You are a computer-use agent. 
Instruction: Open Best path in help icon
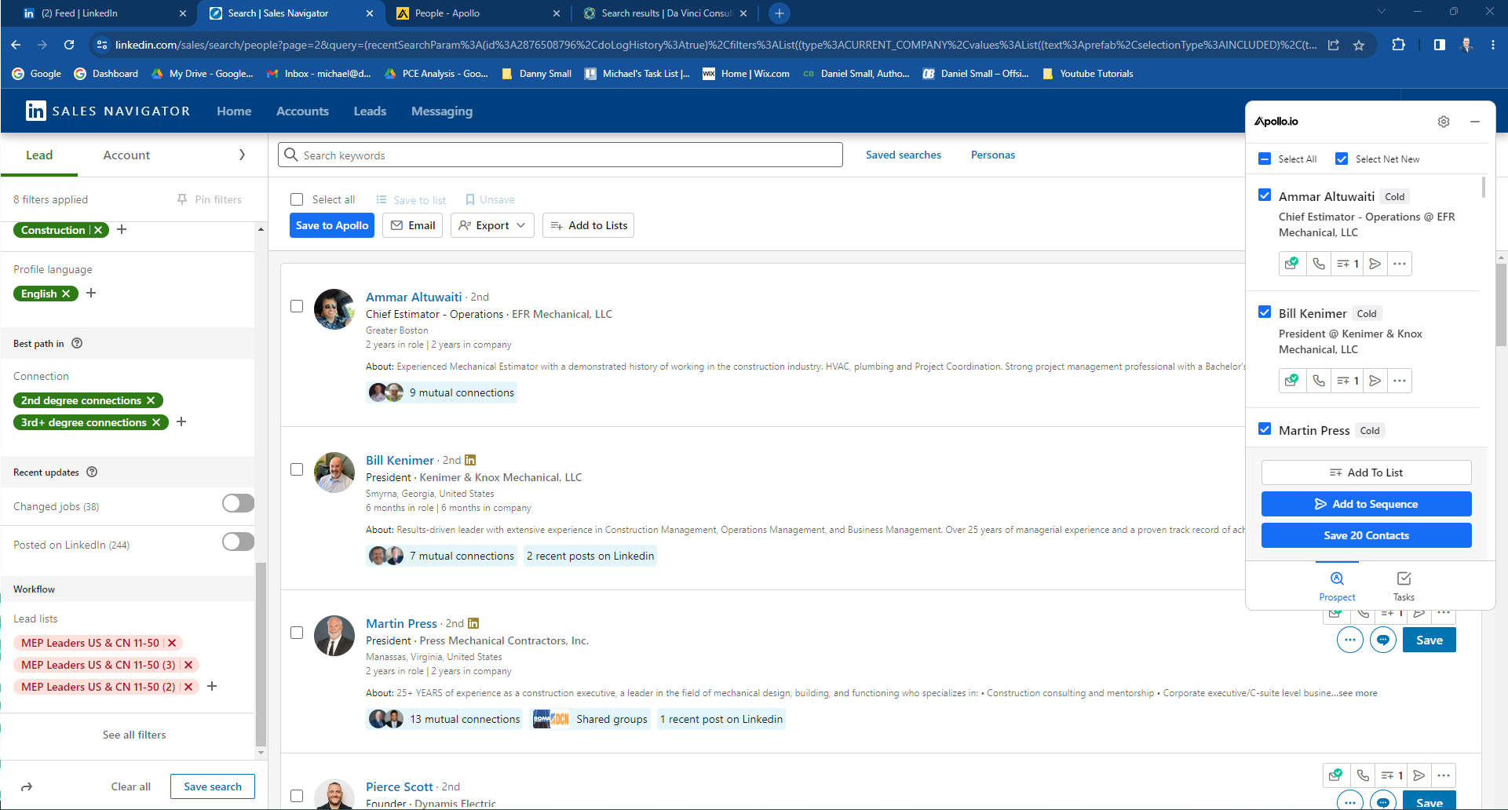[77, 343]
